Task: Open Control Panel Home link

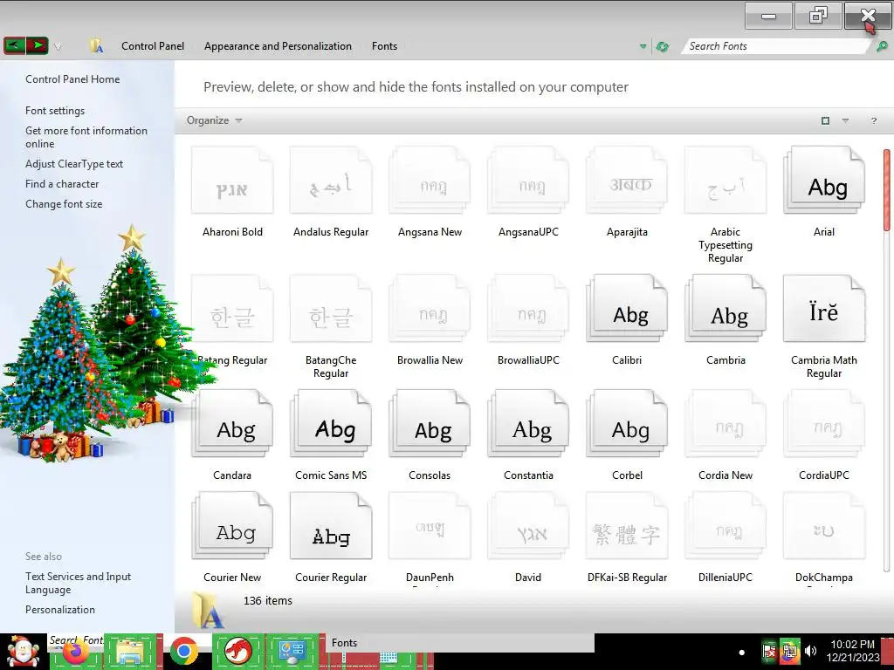Action: tap(72, 79)
